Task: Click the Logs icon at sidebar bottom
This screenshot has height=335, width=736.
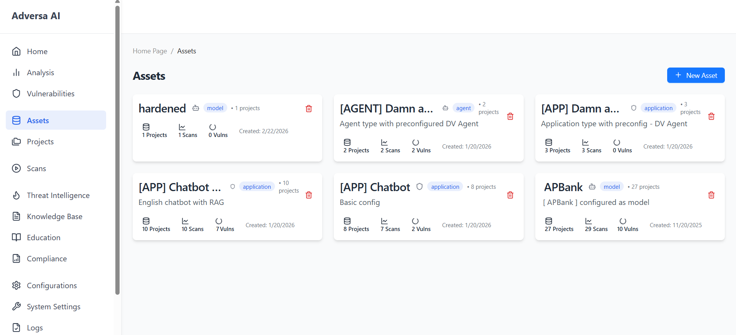Action: point(16,327)
